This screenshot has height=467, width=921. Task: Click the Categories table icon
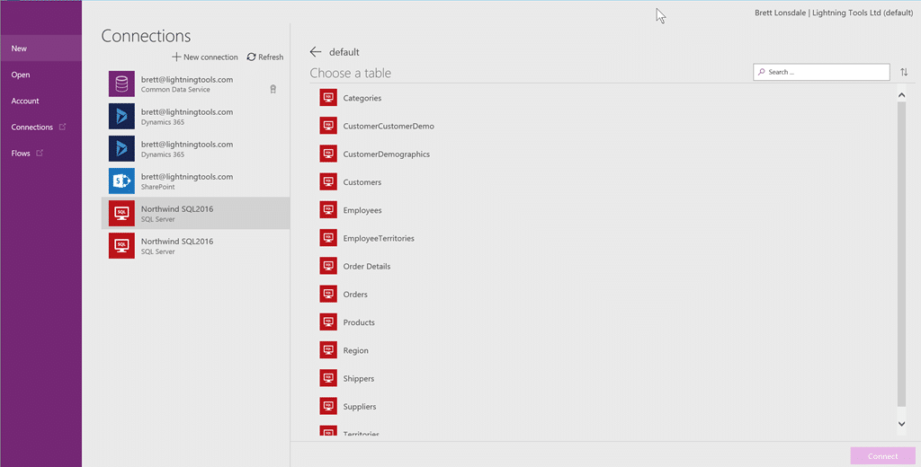(x=328, y=98)
